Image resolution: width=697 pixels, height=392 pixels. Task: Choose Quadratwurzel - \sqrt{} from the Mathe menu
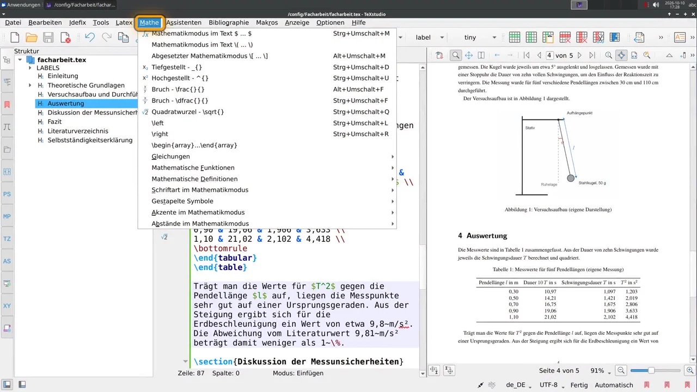coord(267,112)
